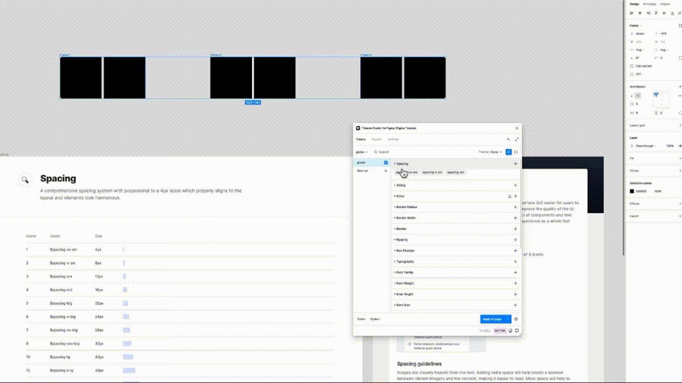Click the remote storage sync icon near GET PRO
Image resolution: width=682 pixels, height=383 pixels.
[x=509, y=330]
